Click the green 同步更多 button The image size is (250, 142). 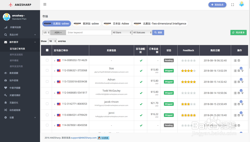pos(239,32)
